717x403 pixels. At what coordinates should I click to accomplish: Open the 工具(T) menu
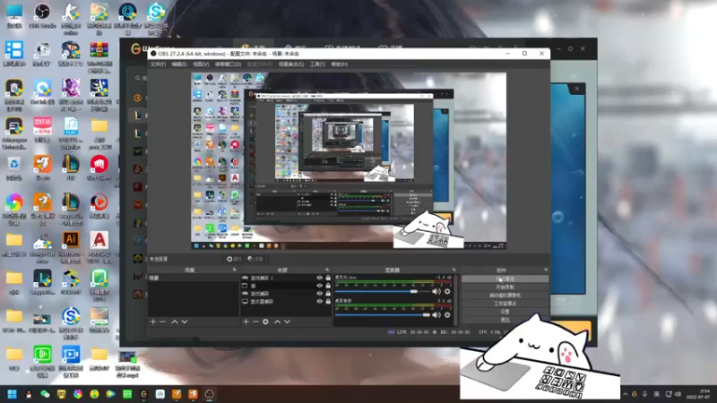[x=317, y=64]
